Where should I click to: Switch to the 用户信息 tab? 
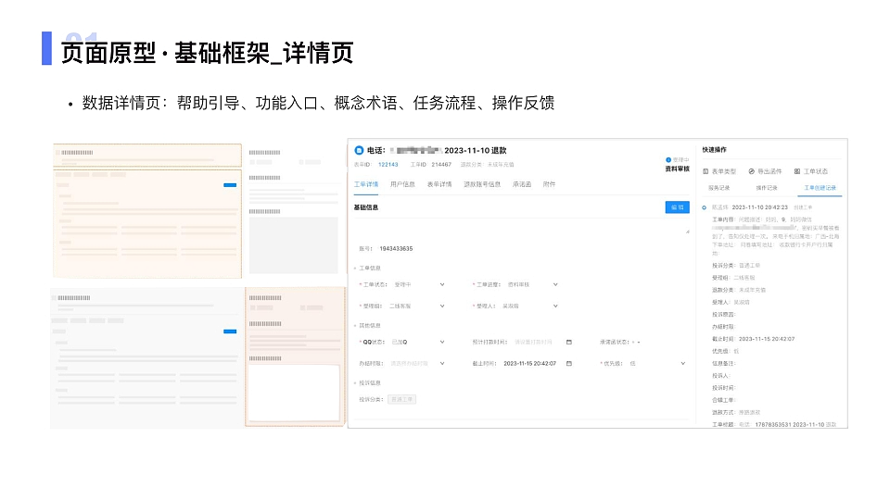pyautogui.click(x=402, y=184)
